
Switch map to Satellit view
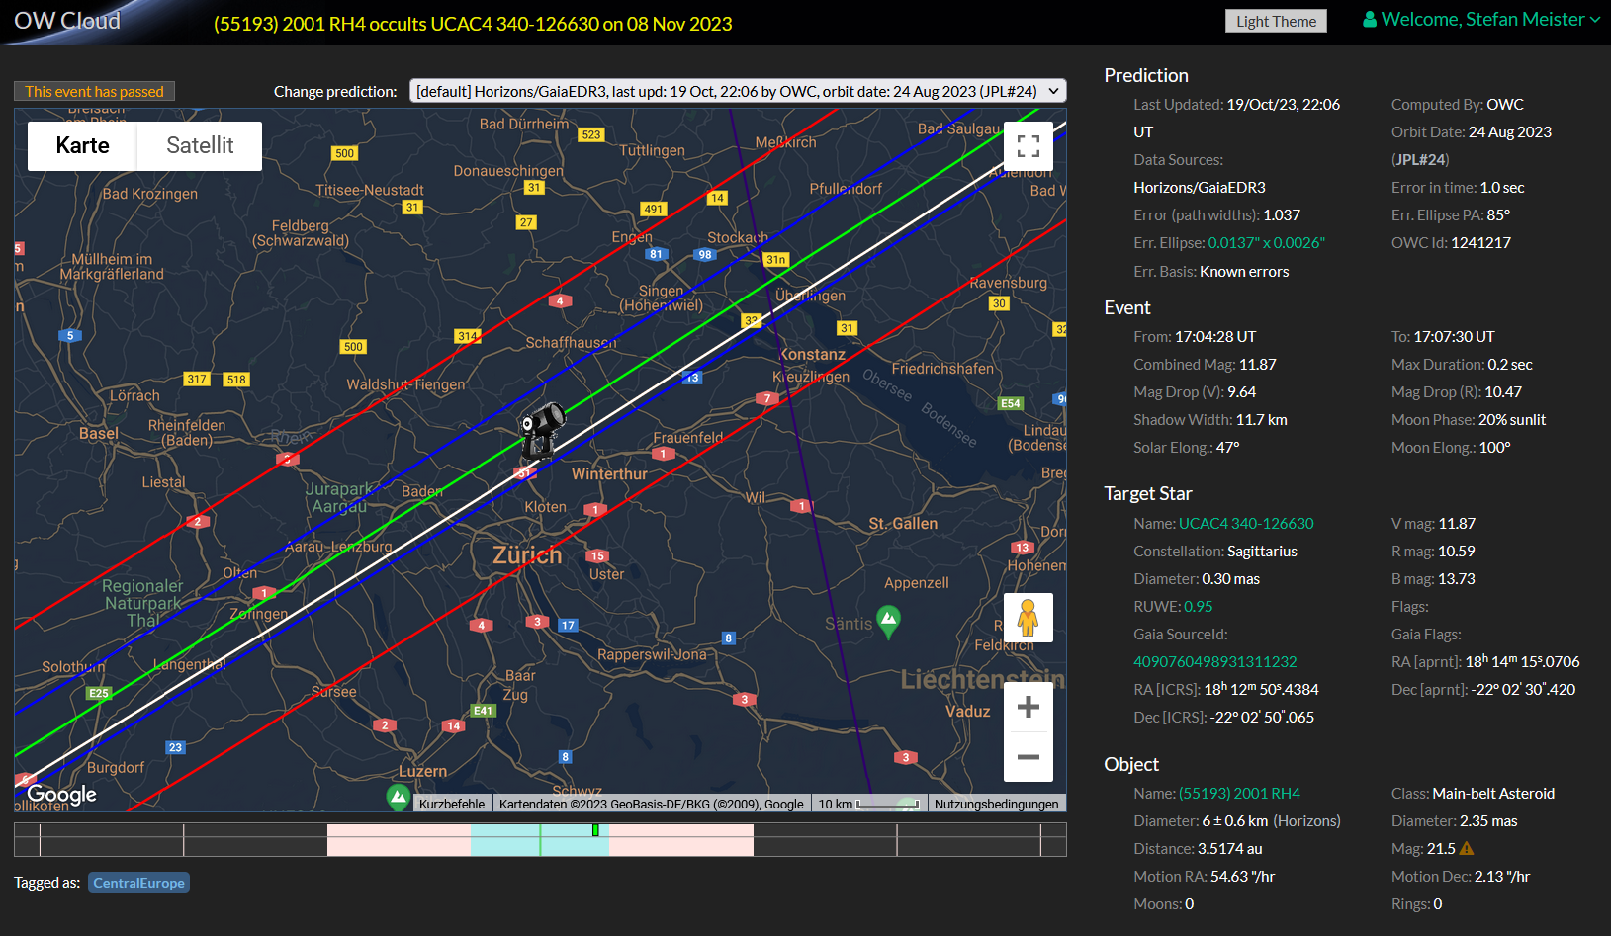tap(200, 146)
